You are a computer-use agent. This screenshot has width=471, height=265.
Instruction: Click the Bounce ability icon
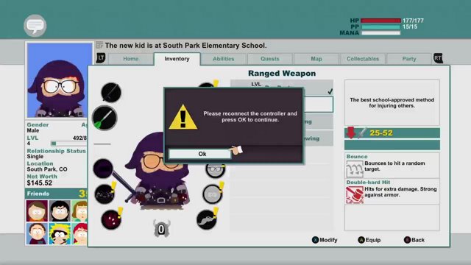[x=355, y=169]
